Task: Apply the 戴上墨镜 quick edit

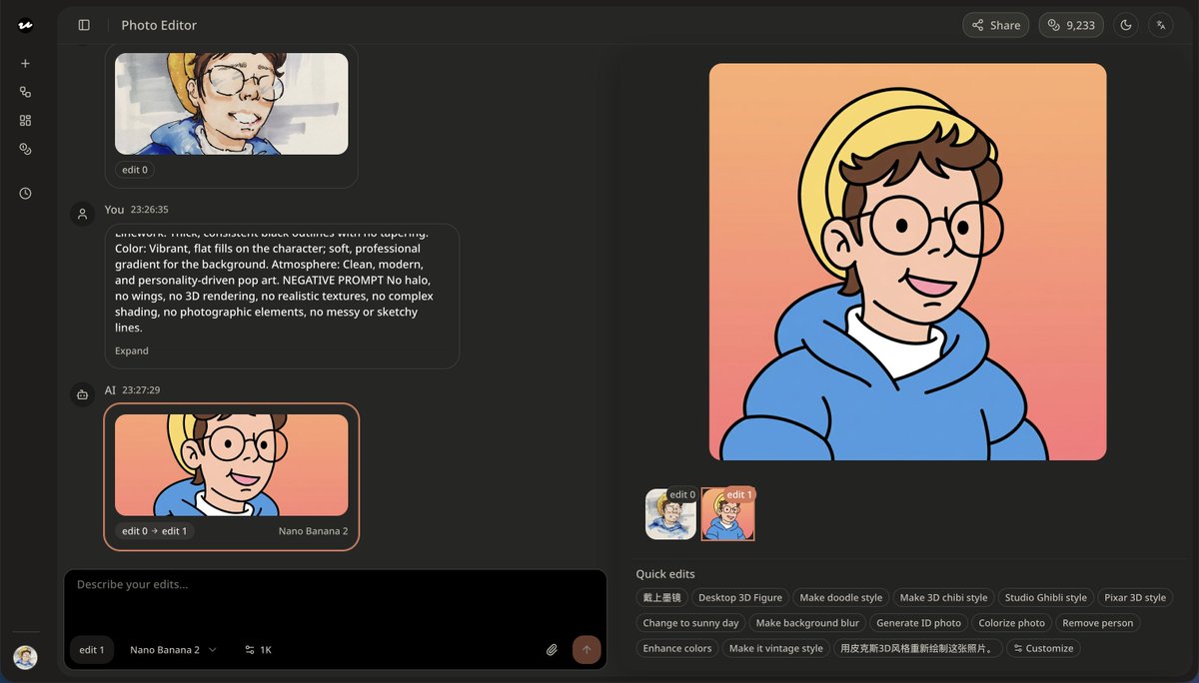Action: tap(661, 597)
